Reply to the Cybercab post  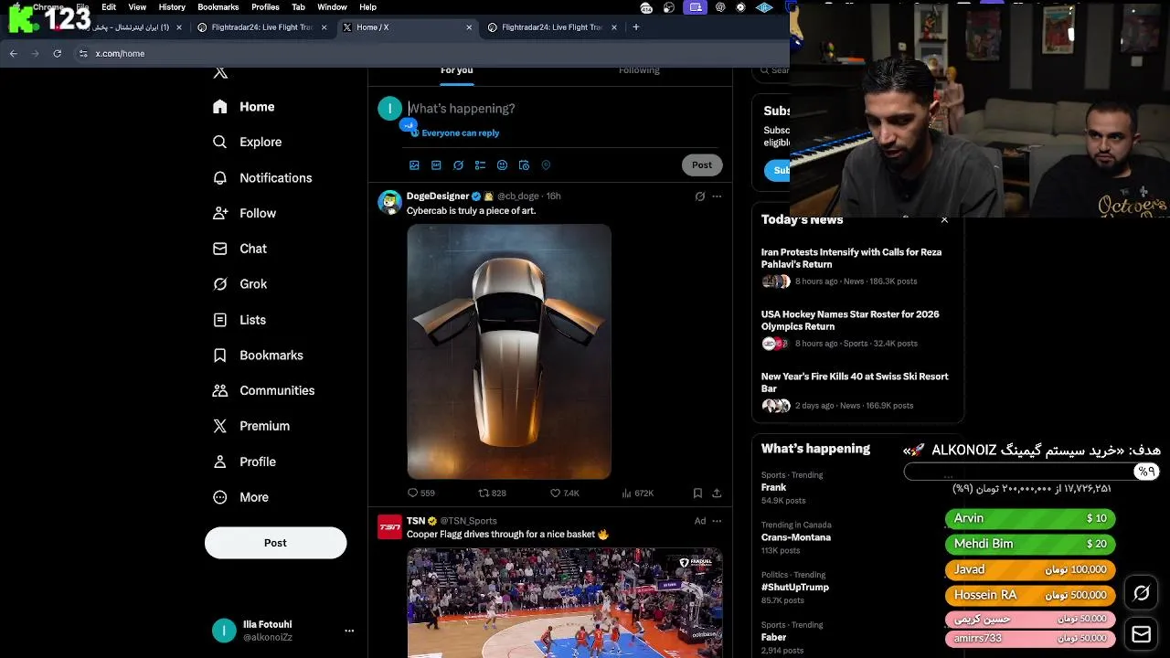pyautogui.click(x=421, y=493)
